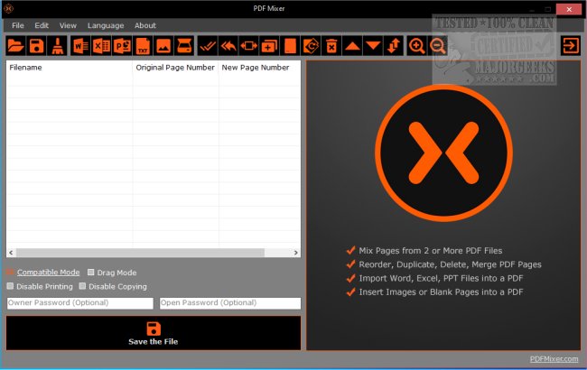Close the PDF Mixer window
This screenshot has height=370, width=587.
[x=569, y=9]
